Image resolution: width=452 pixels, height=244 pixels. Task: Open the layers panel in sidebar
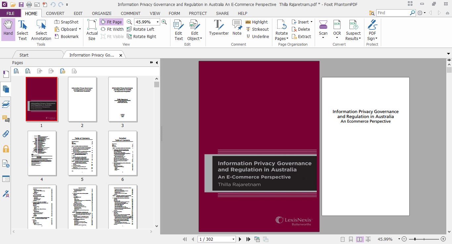(6, 104)
